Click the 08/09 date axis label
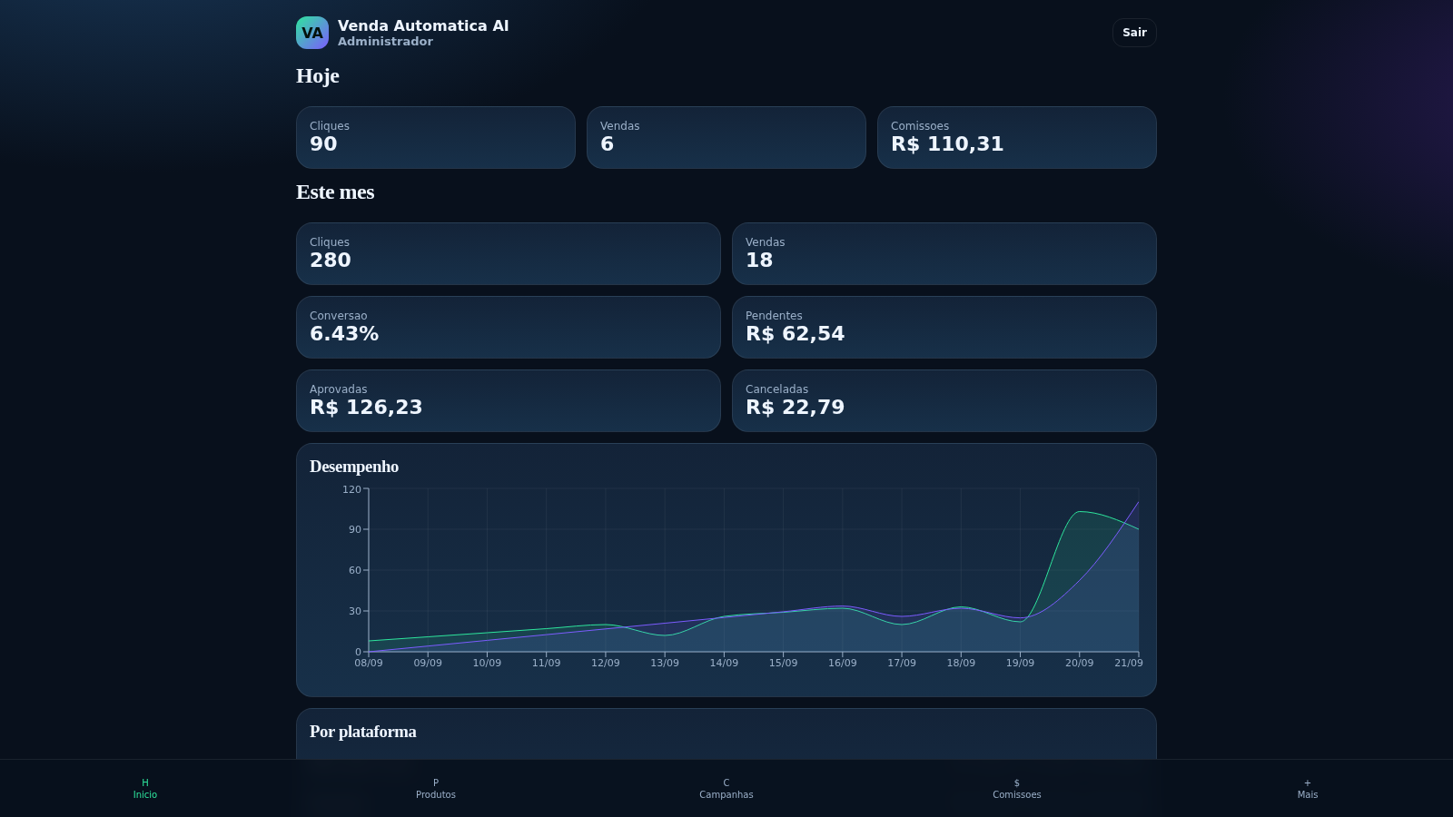 [x=369, y=663]
